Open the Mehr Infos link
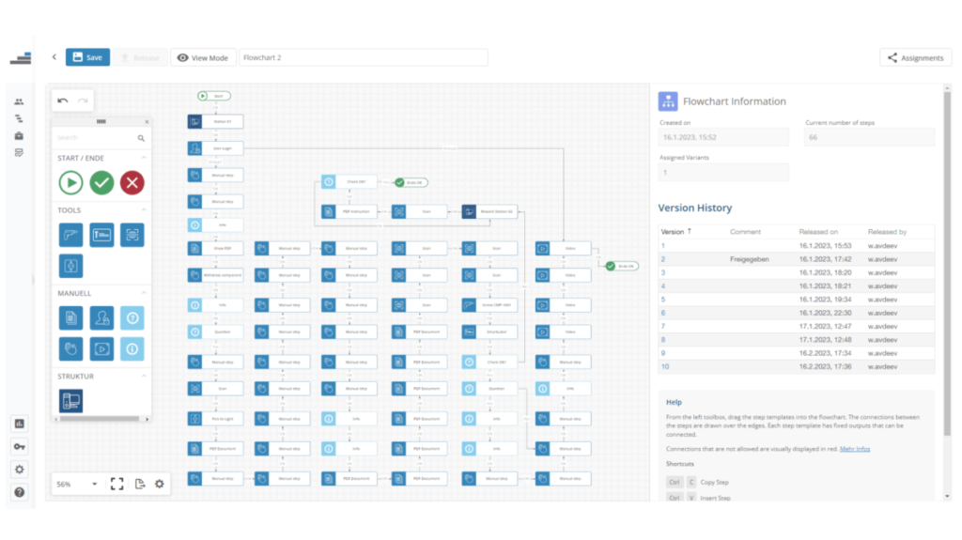 [854, 449]
